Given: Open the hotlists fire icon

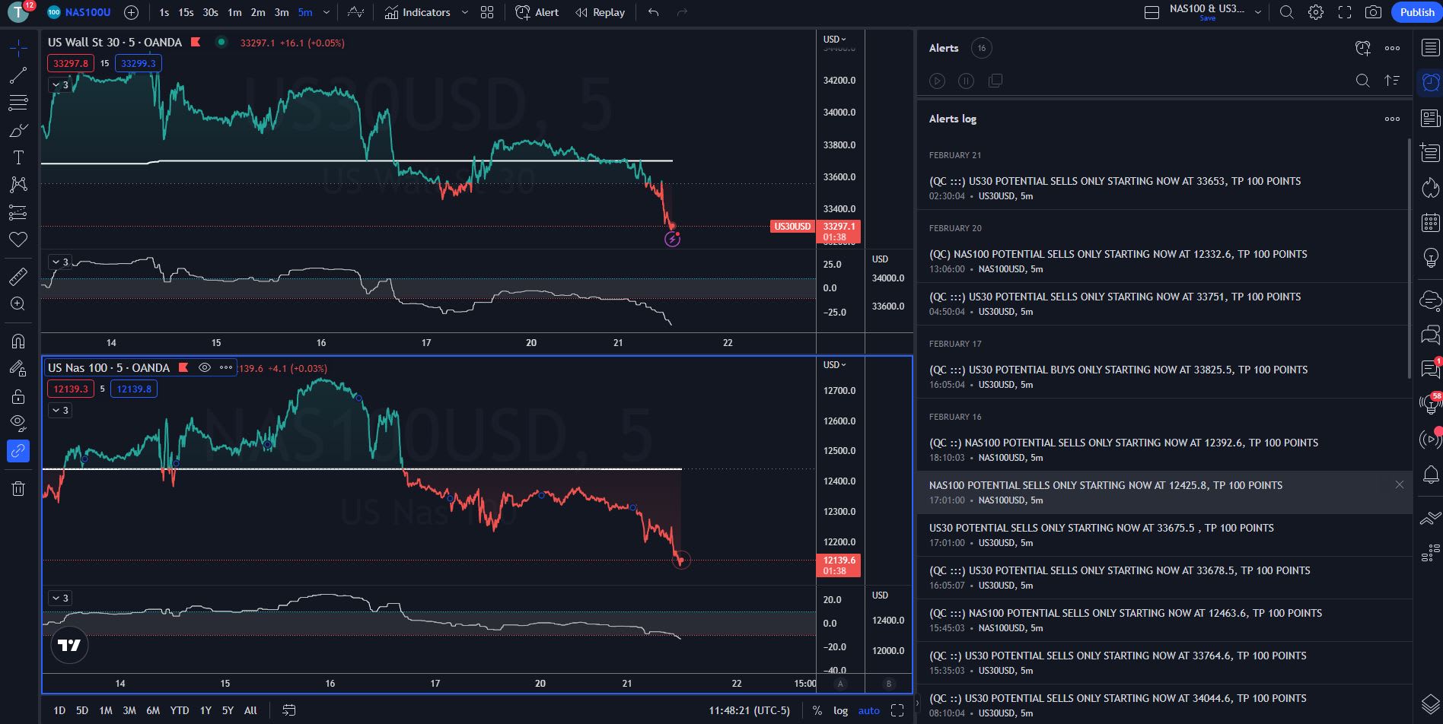Looking at the screenshot, I should [1431, 188].
